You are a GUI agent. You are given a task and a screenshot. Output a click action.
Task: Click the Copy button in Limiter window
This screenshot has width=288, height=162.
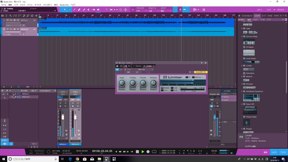[x=137, y=72]
